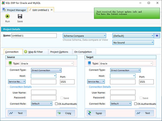Enable Target OS Authentication checkbox

pyautogui.click(x=136, y=103)
